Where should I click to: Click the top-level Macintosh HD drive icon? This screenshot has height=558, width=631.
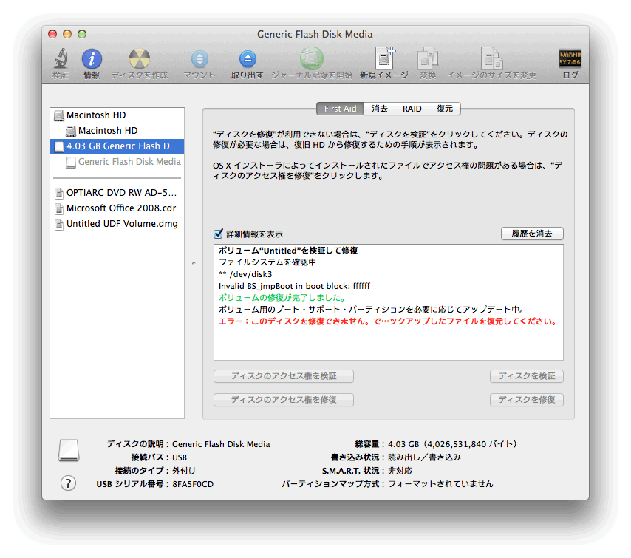59,115
